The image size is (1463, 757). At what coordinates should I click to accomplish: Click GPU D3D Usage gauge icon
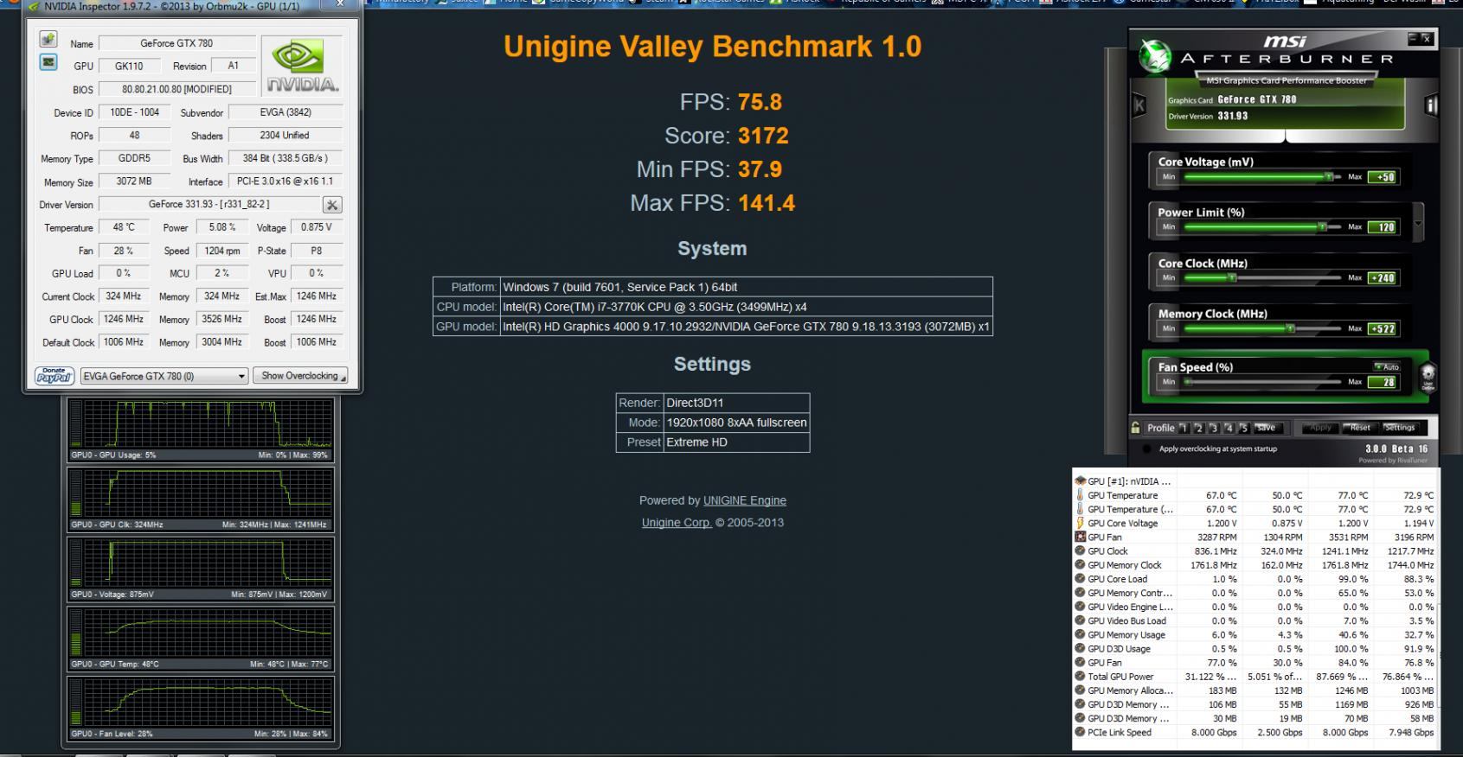point(1080,648)
